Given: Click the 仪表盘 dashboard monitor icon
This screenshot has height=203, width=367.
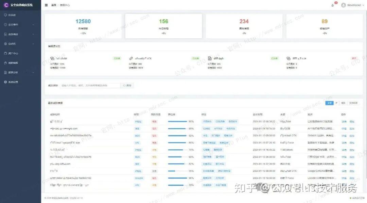Looking at the screenshot, I should tap(5, 15).
